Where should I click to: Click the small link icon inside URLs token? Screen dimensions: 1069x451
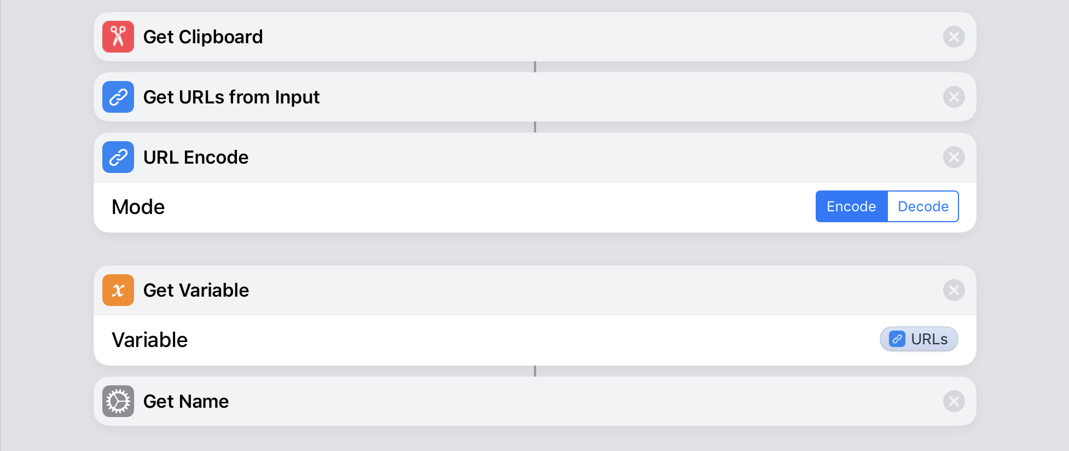pyautogui.click(x=897, y=339)
